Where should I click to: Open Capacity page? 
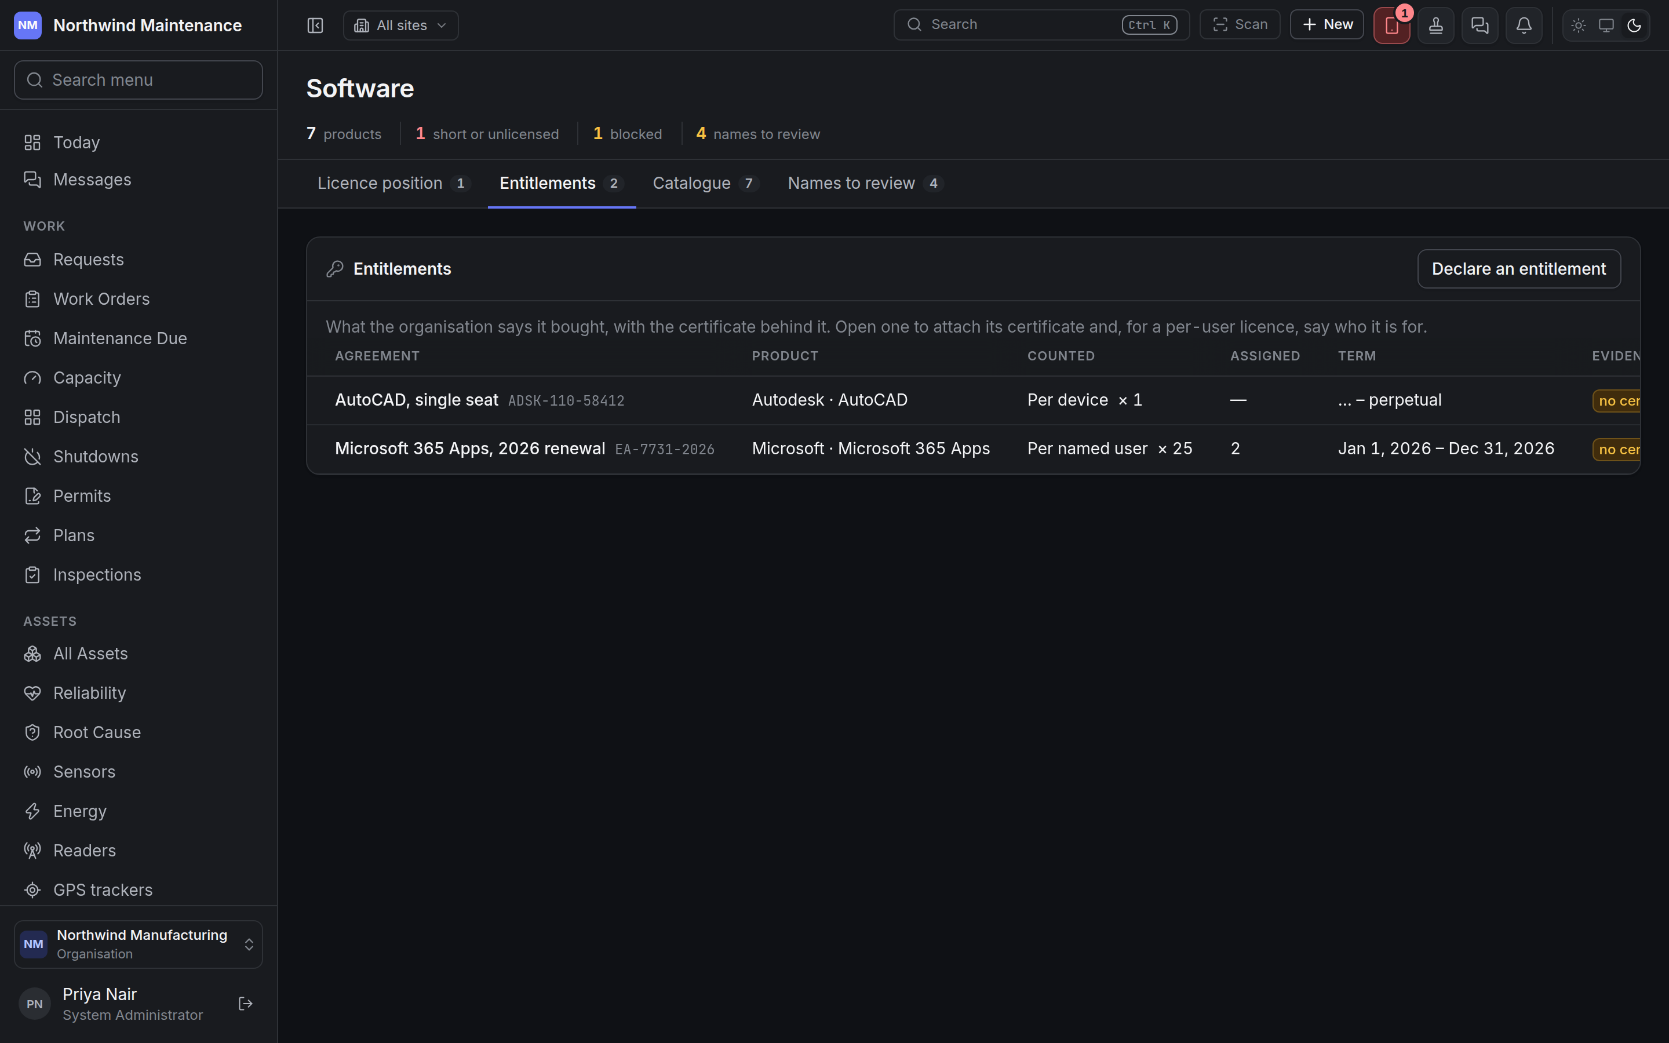click(139, 377)
